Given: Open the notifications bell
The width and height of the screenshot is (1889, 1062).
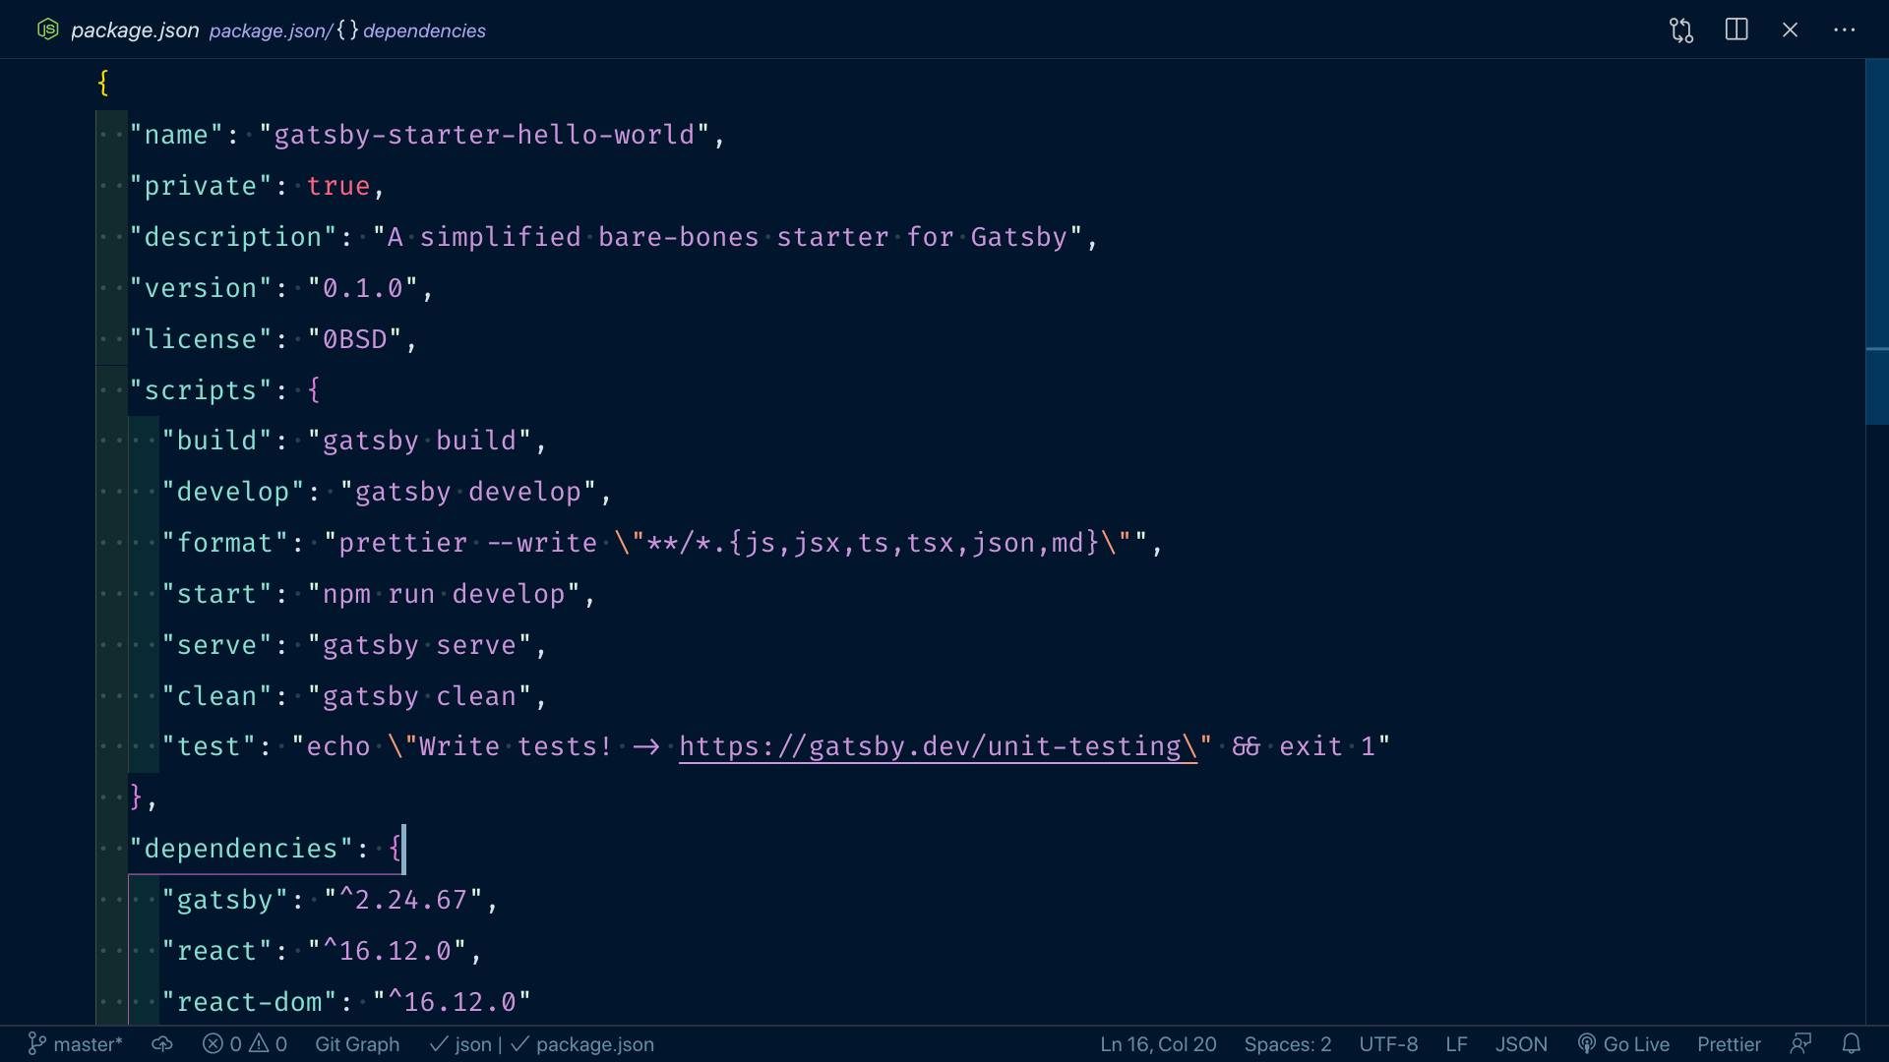Looking at the screenshot, I should pyautogui.click(x=1851, y=1044).
